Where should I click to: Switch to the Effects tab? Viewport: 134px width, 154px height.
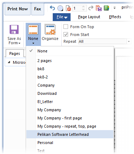pos(115,17)
